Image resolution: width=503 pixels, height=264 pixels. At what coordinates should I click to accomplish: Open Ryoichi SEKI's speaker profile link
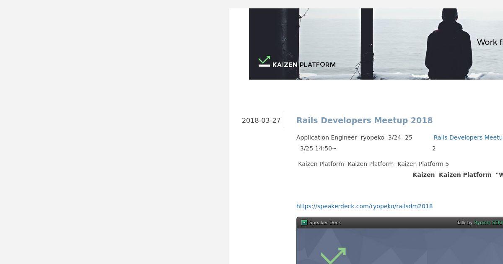[488, 223]
